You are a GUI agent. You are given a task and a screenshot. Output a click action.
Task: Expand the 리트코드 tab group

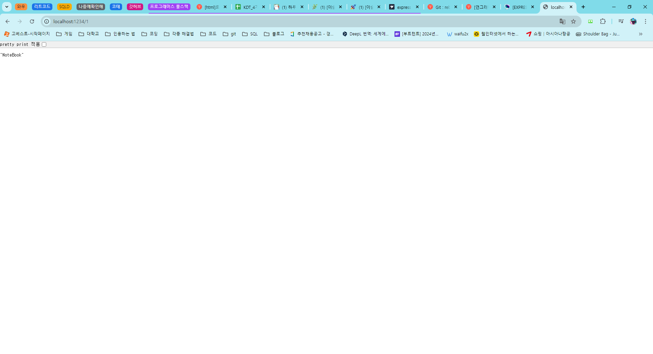(42, 7)
